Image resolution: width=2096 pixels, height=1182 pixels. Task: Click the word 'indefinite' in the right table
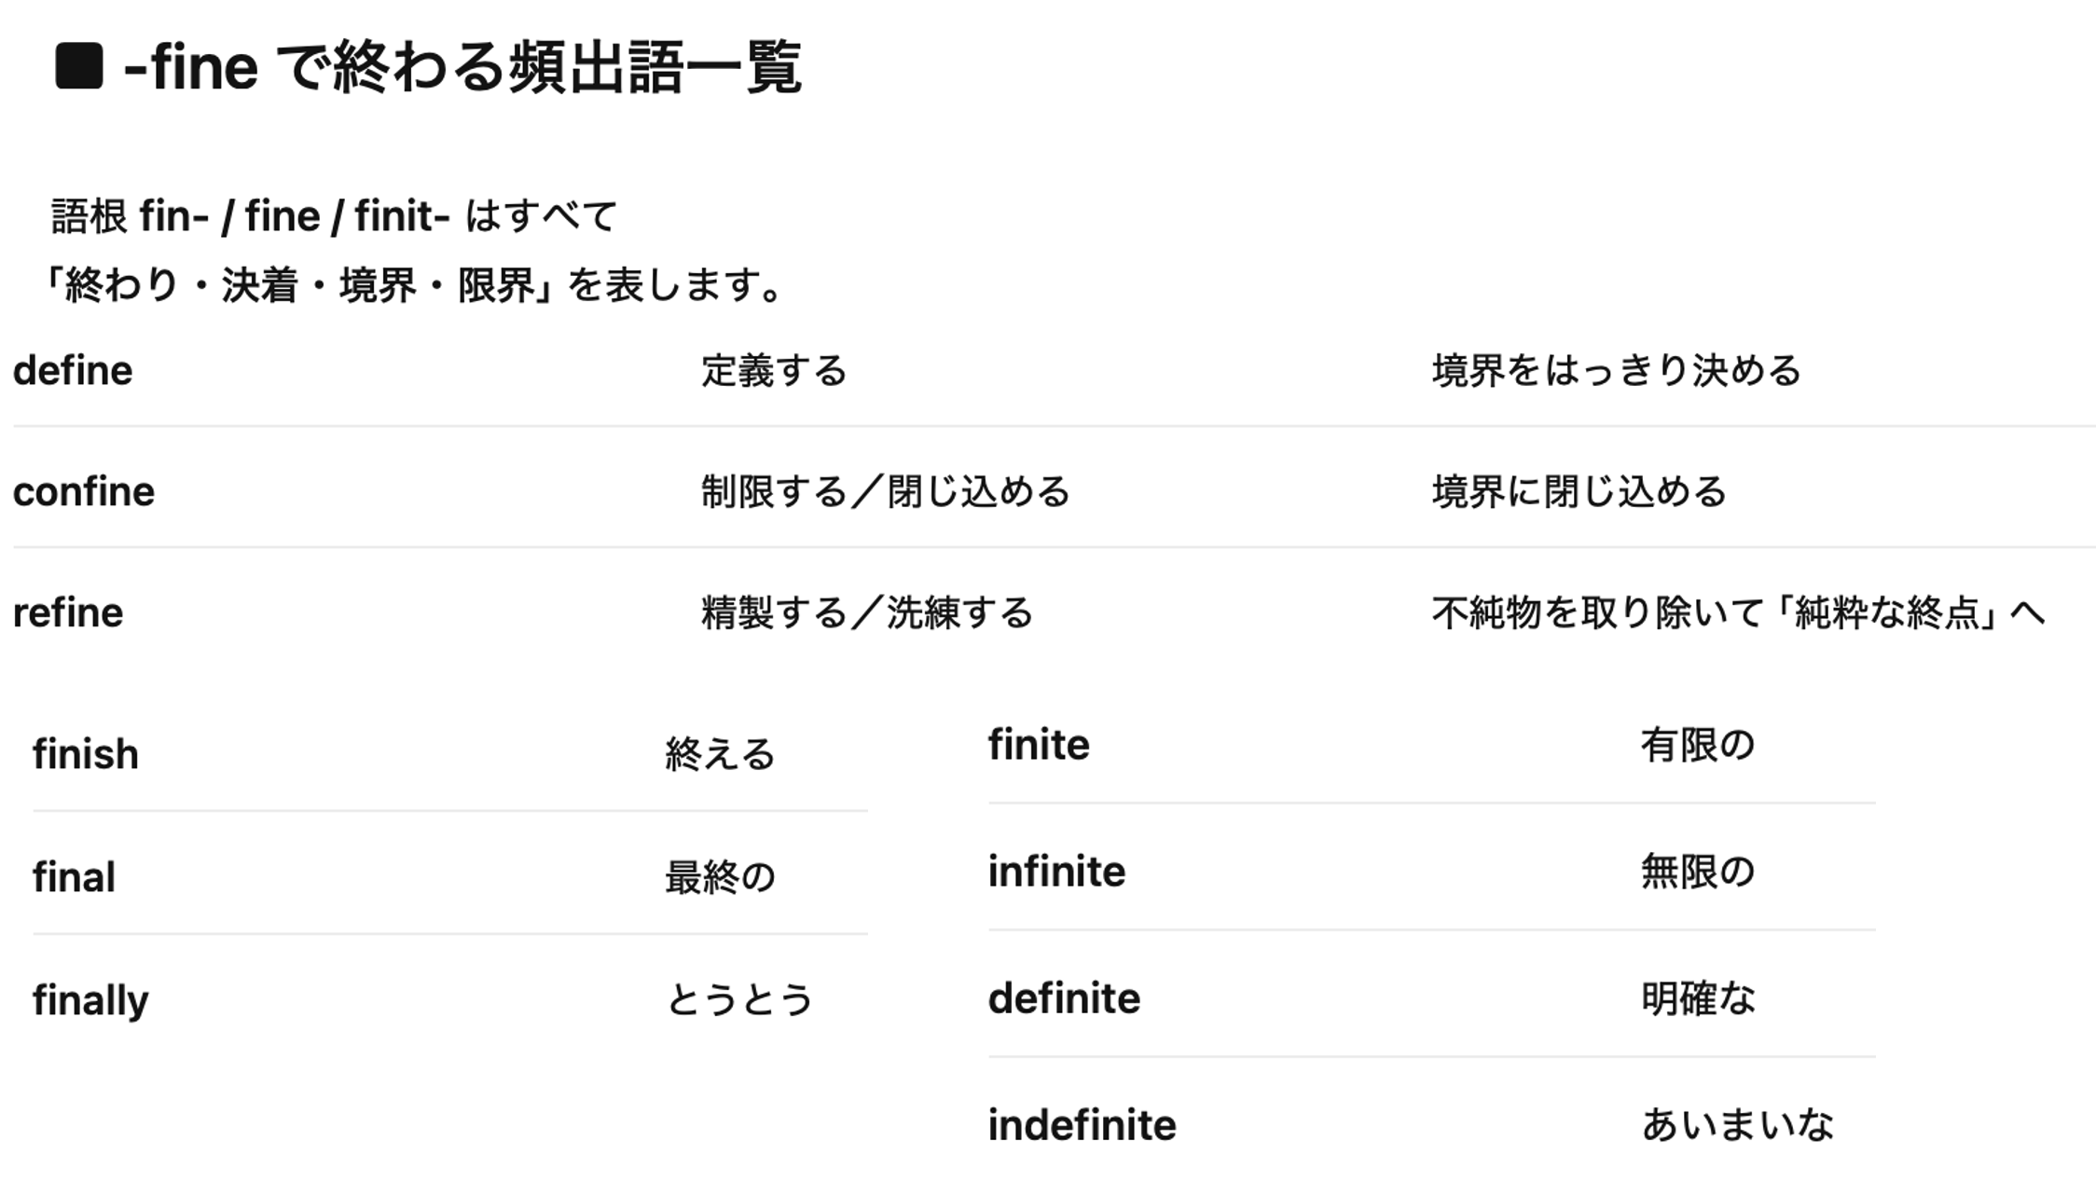click(x=1082, y=1125)
